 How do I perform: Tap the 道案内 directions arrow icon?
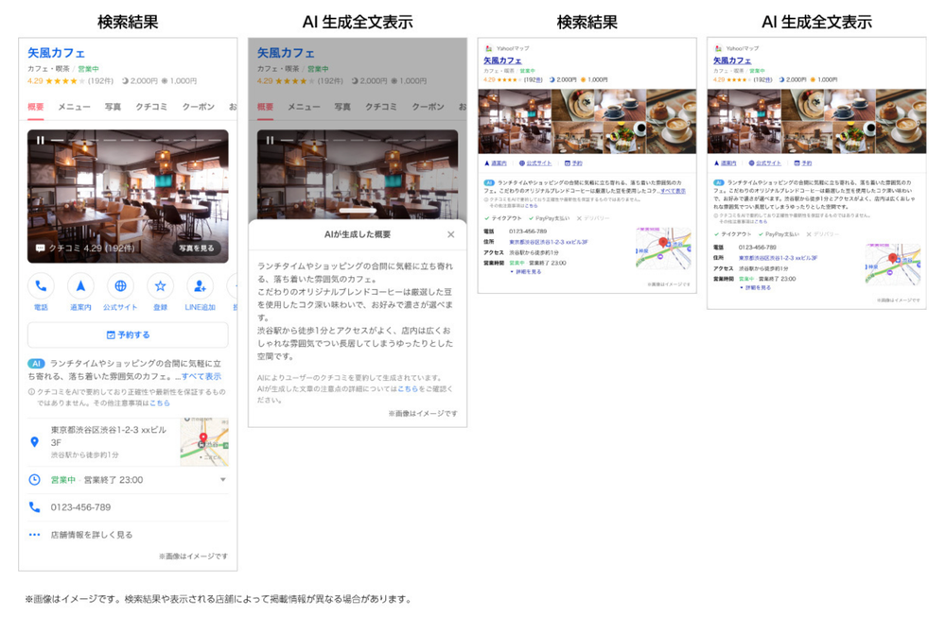(80, 285)
